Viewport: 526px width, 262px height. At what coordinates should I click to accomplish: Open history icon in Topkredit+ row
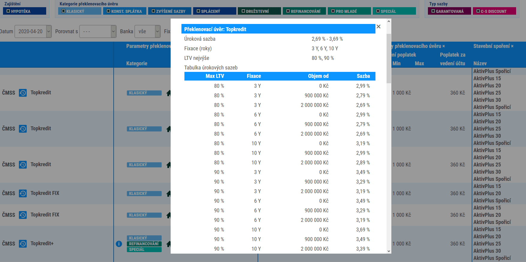23,244
